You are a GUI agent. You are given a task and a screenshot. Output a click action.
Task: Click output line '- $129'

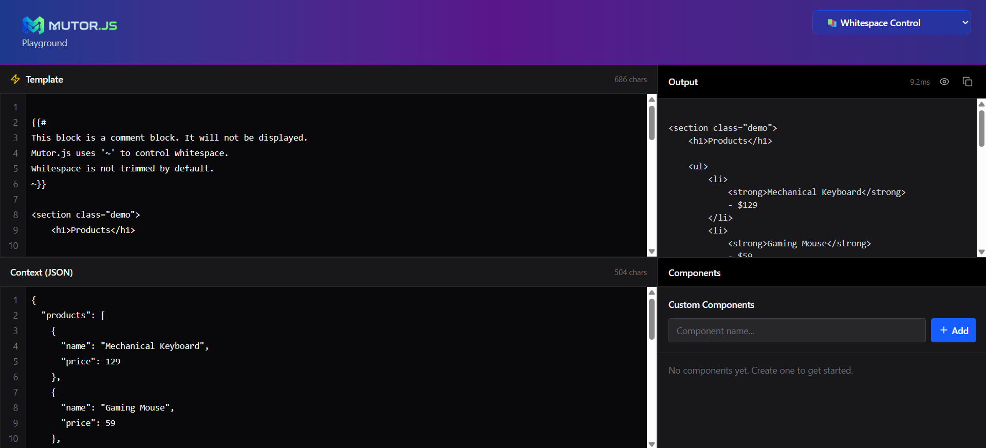742,205
